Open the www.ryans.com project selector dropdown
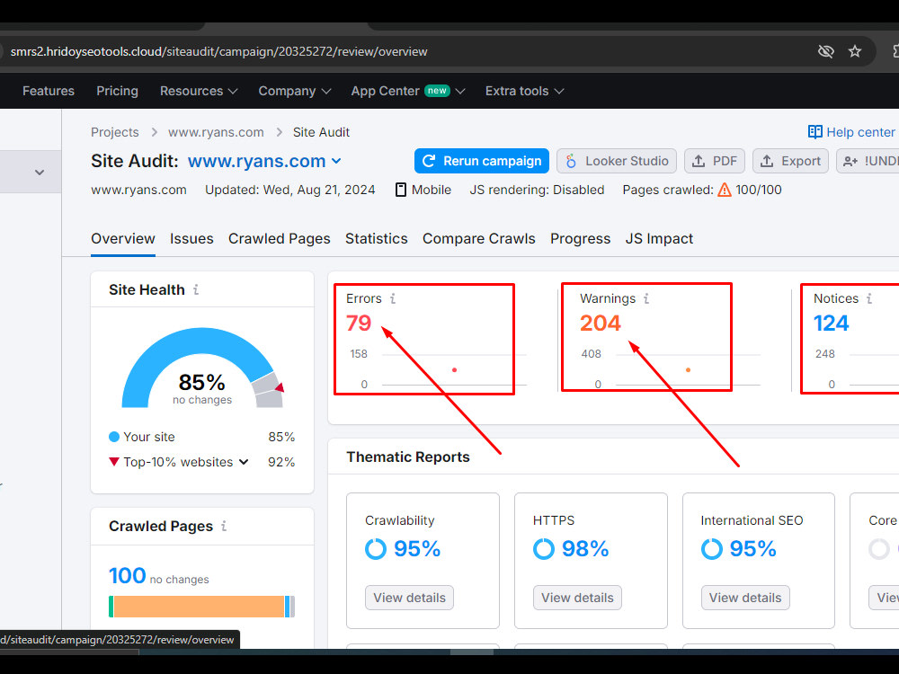 pos(264,161)
